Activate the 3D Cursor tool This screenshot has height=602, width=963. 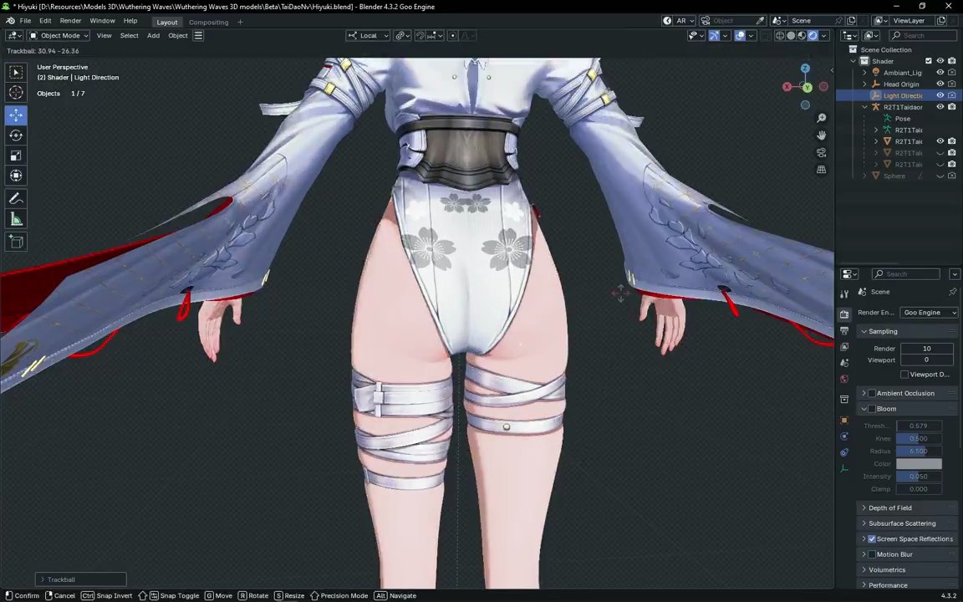pyautogui.click(x=16, y=93)
